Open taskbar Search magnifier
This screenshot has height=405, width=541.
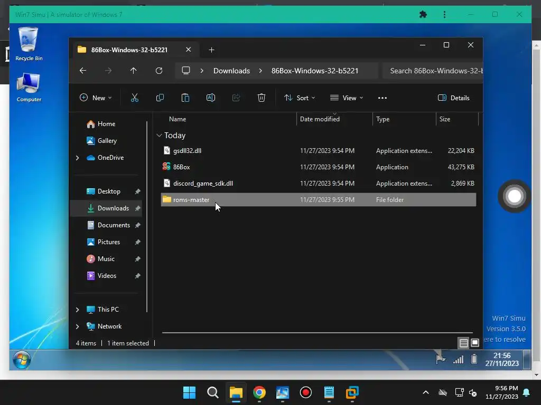212,392
